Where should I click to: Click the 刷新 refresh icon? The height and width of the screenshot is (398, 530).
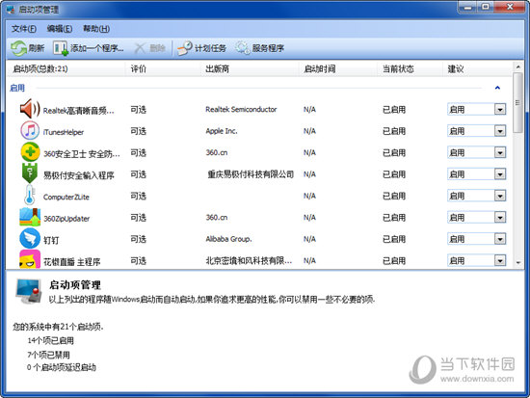coord(18,48)
